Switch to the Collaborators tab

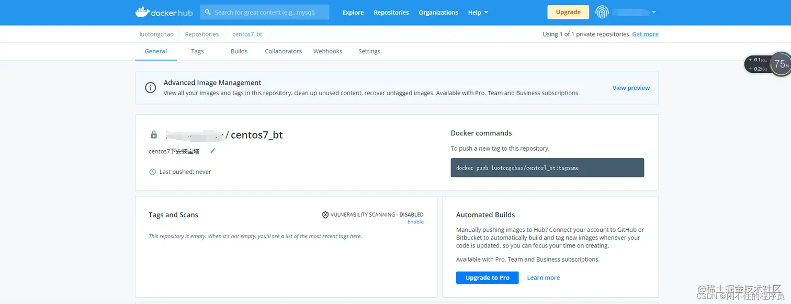(284, 51)
